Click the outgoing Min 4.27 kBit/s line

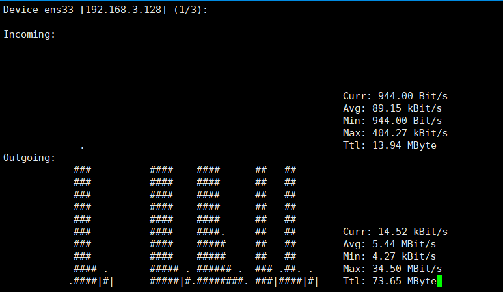coord(389,256)
